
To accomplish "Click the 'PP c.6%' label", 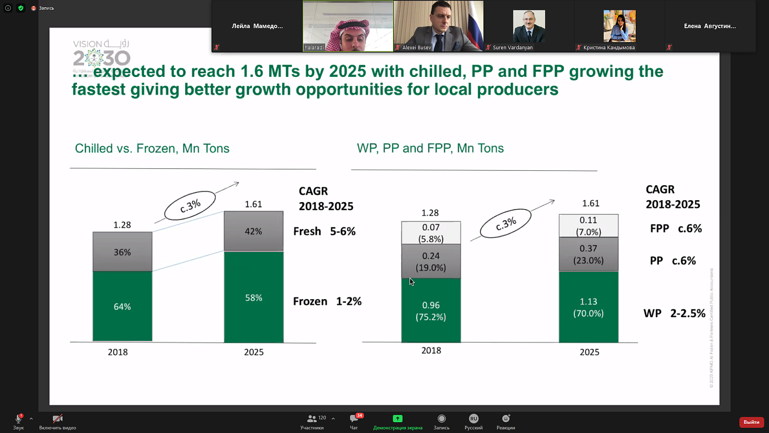I will (x=673, y=261).
